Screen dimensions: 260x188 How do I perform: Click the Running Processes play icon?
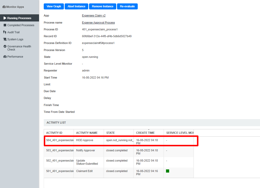coord(5,18)
